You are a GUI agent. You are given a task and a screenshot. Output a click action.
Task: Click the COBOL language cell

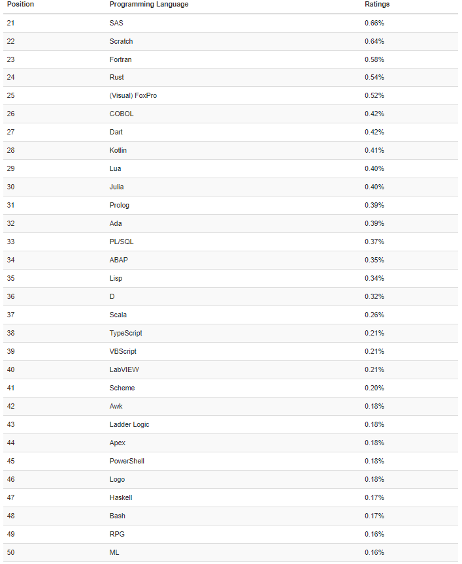(x=122, y=114)
